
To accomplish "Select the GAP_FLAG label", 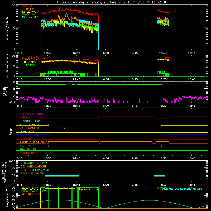I will (26, 117).
